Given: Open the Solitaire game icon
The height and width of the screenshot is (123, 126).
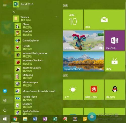Looking at the screenshot, I should [18, 106].
